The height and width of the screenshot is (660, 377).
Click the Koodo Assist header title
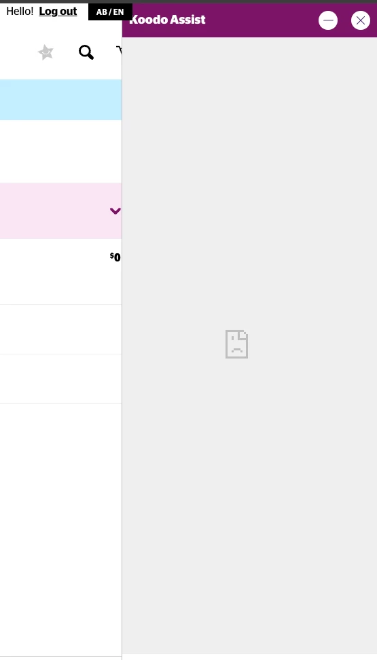168,20
